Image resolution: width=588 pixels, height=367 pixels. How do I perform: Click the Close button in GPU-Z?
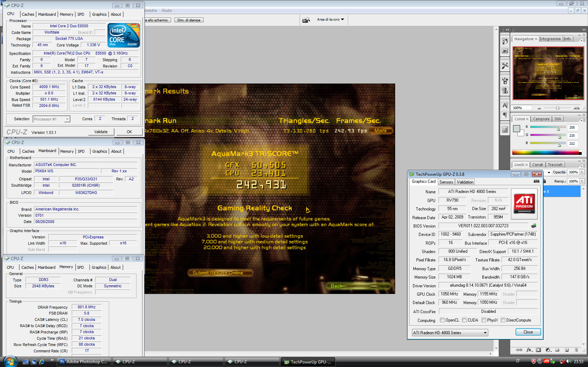pos(528,332)
